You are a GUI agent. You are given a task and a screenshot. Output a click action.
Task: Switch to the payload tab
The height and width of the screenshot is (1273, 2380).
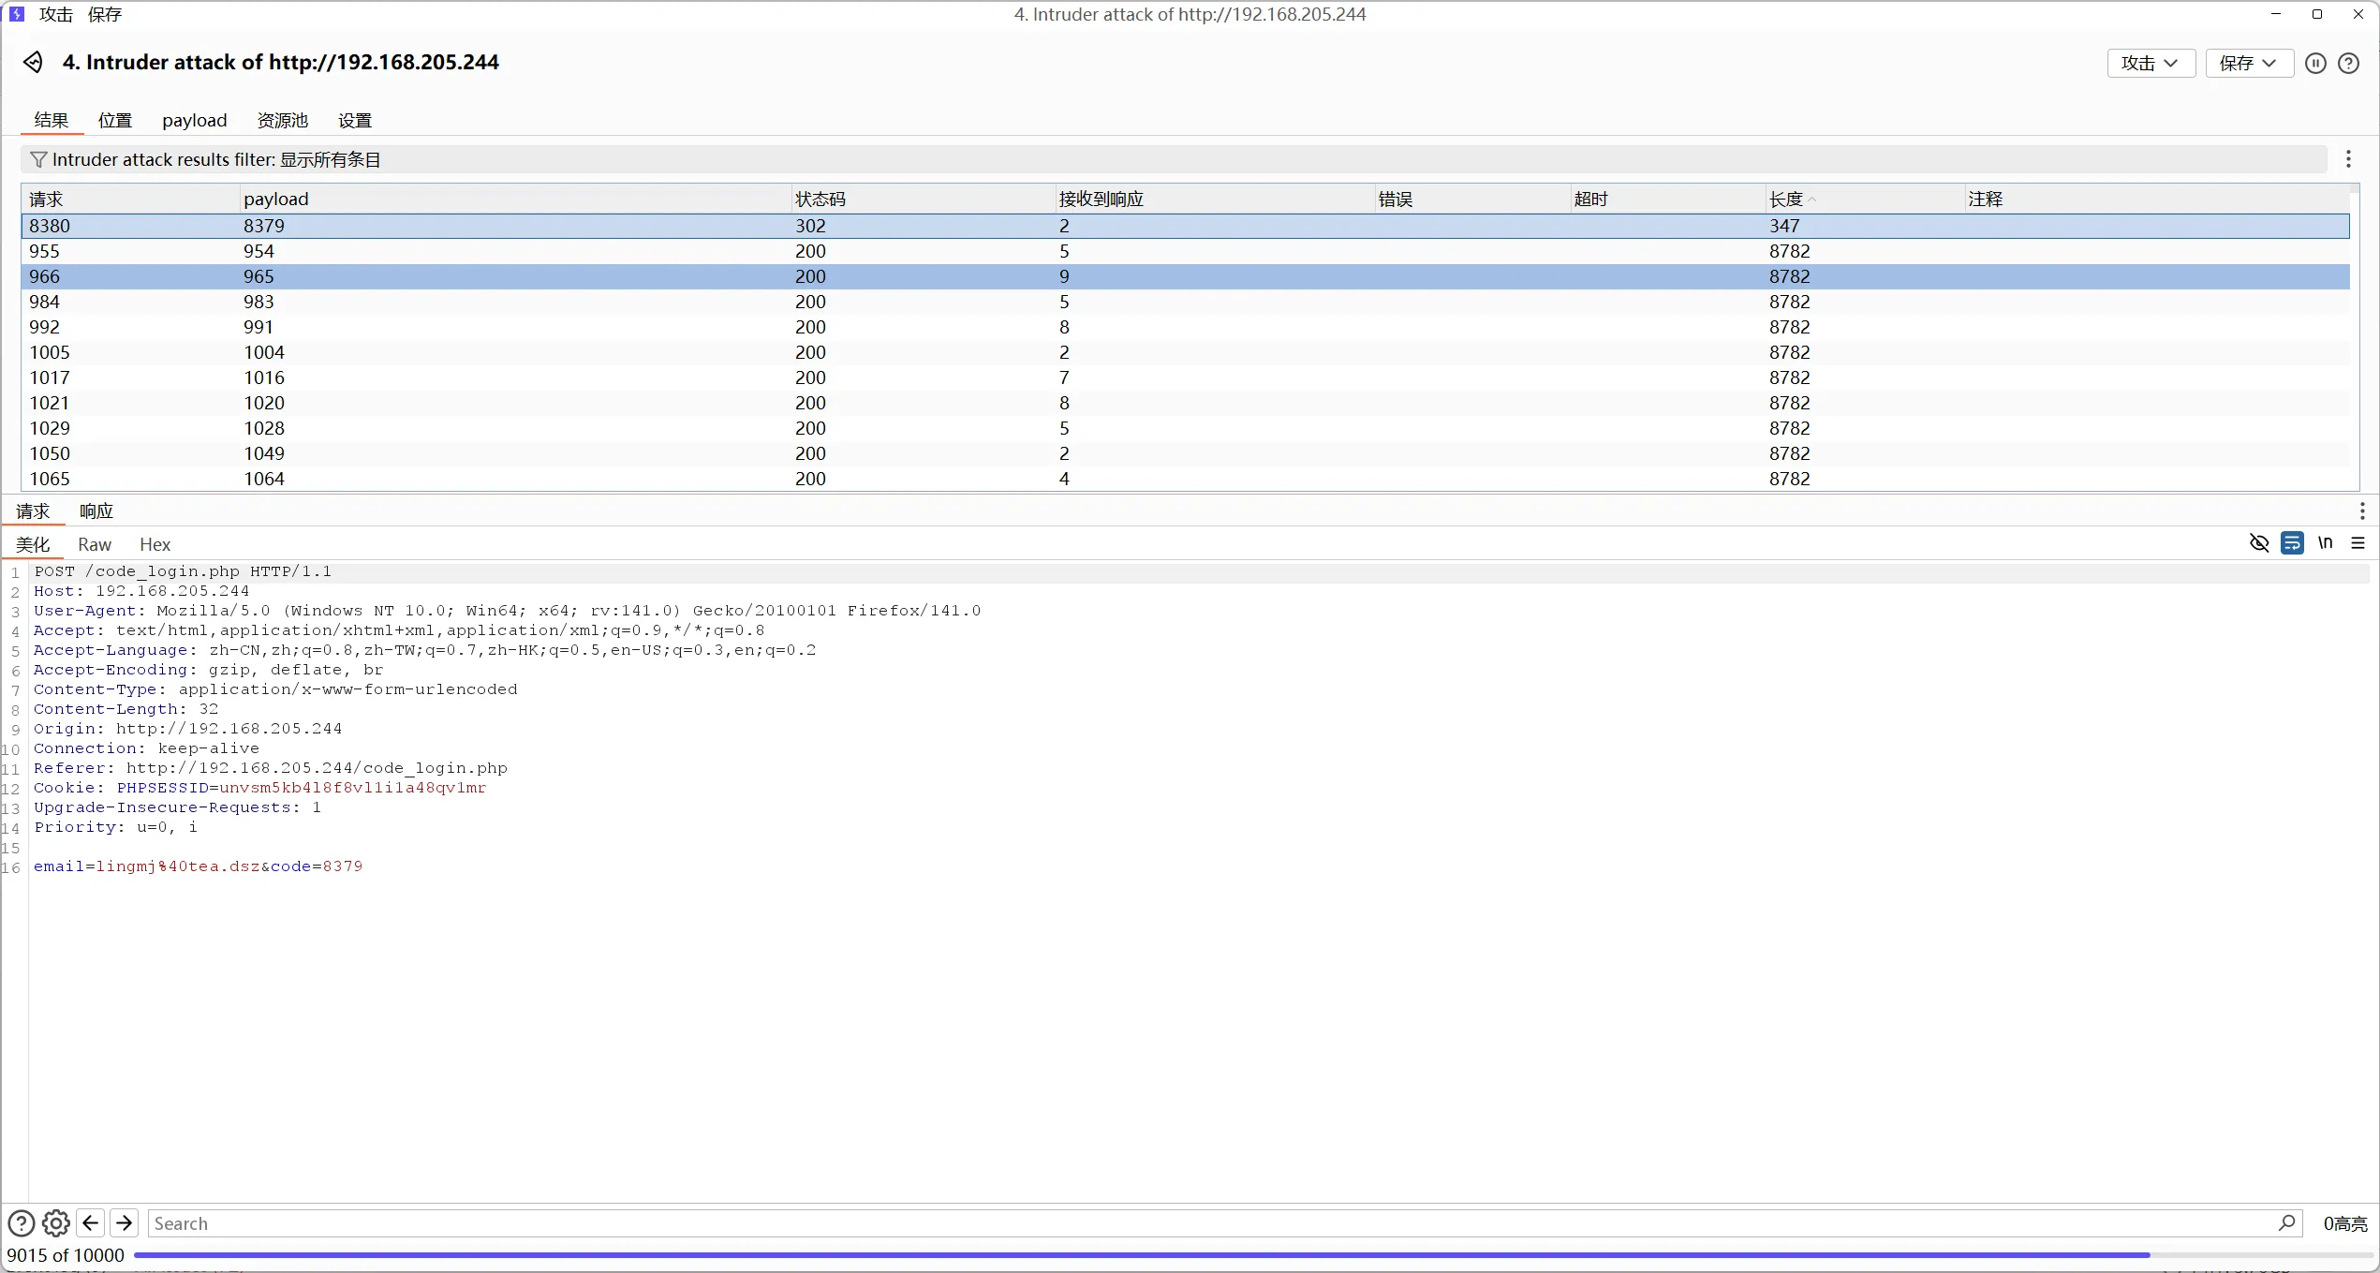point(194,120)
